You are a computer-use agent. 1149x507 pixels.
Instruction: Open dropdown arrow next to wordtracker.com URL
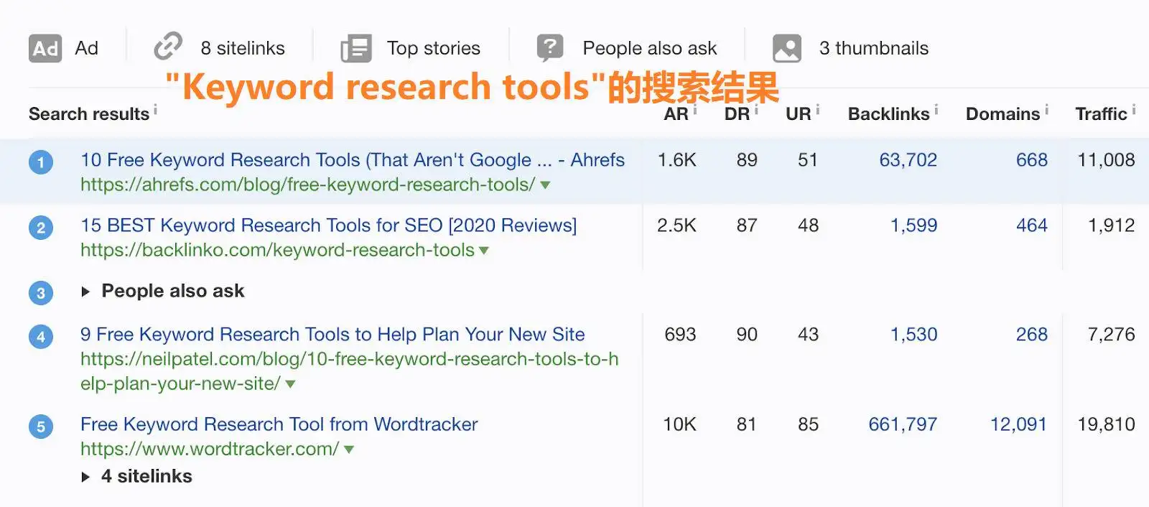pyautogui.click(x=349, y=450)
